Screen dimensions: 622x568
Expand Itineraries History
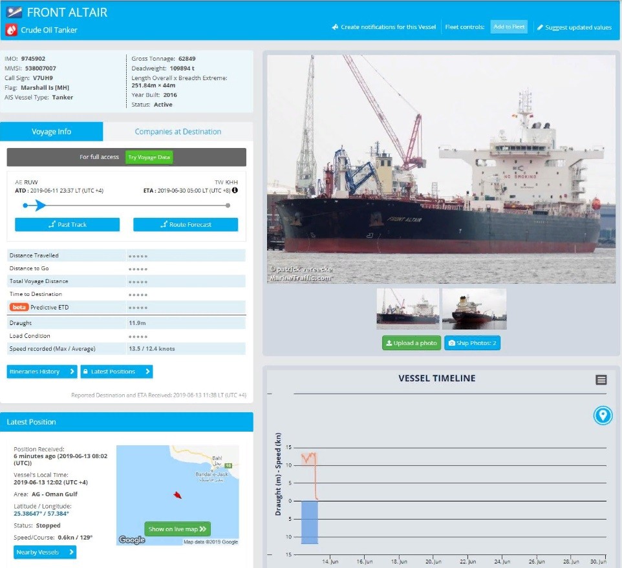pos(41,372)
